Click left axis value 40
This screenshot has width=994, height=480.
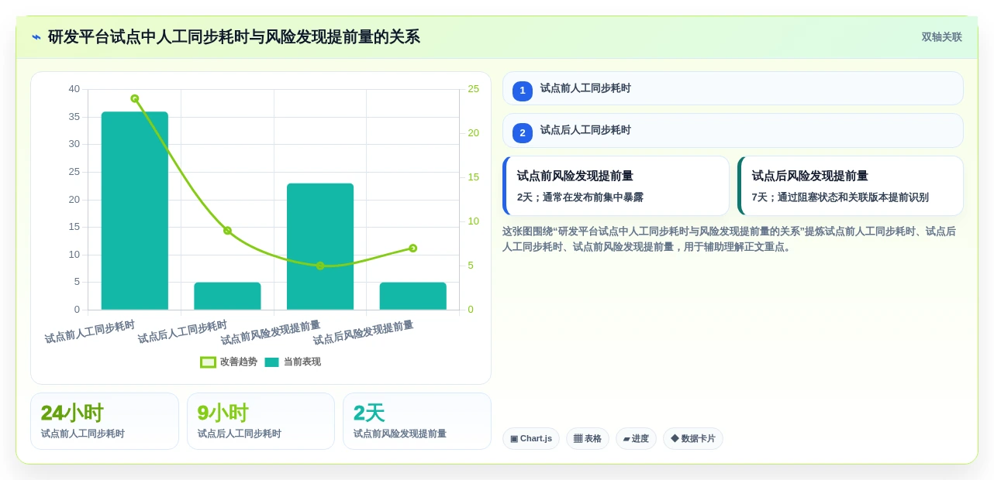[74, 89]
